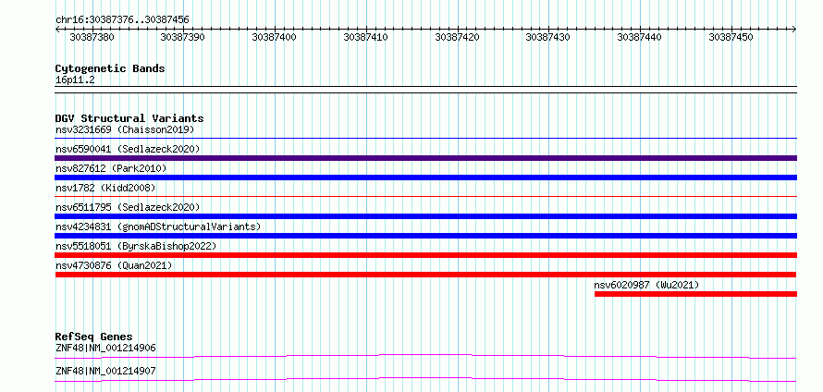Select the 16p11.2 band label
Screen dimensions: 823x392
(75, 80)
